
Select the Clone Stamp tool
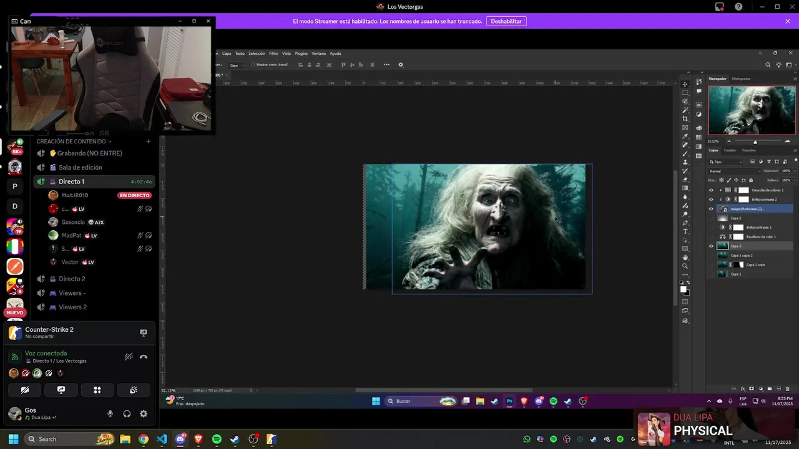pos(685,162)
